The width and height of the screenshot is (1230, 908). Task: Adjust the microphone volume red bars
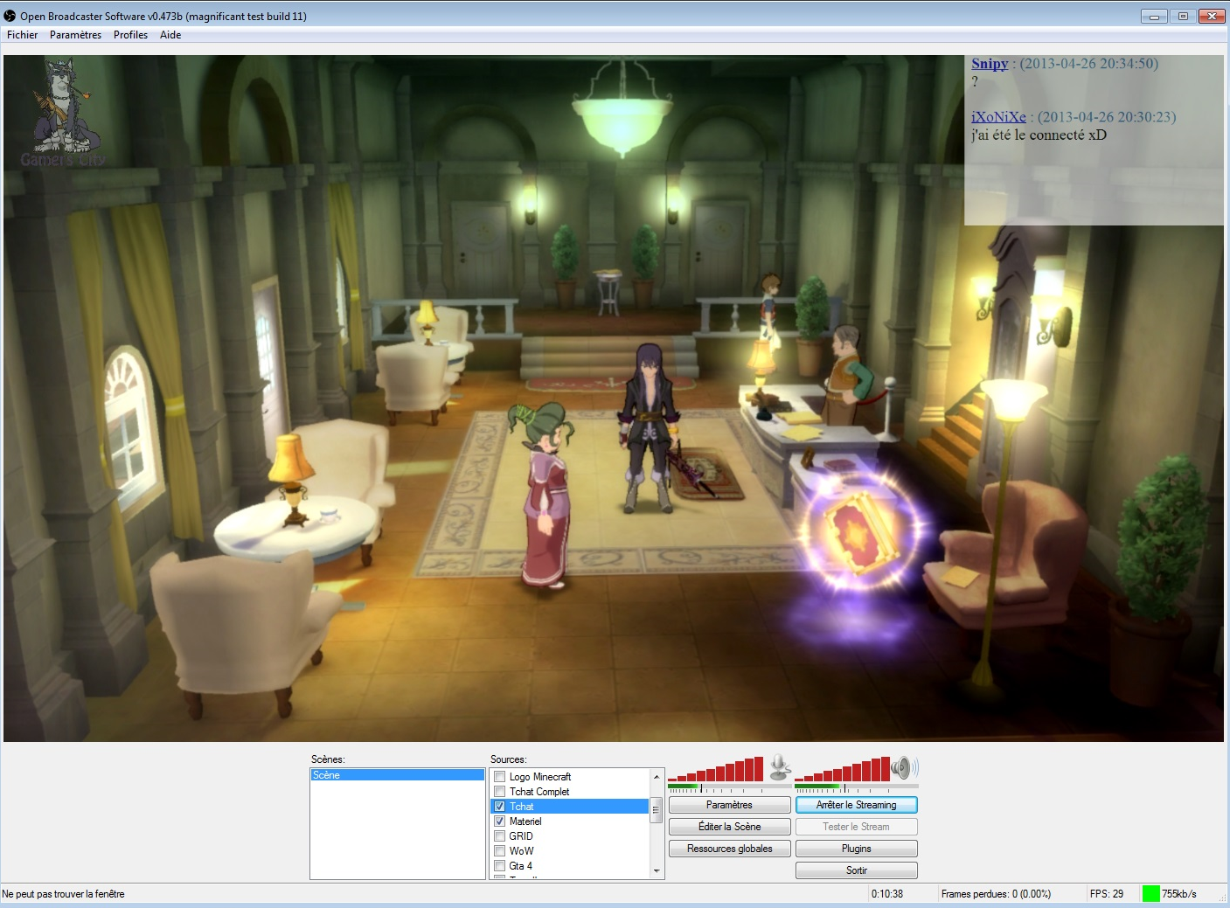point(715,769)
